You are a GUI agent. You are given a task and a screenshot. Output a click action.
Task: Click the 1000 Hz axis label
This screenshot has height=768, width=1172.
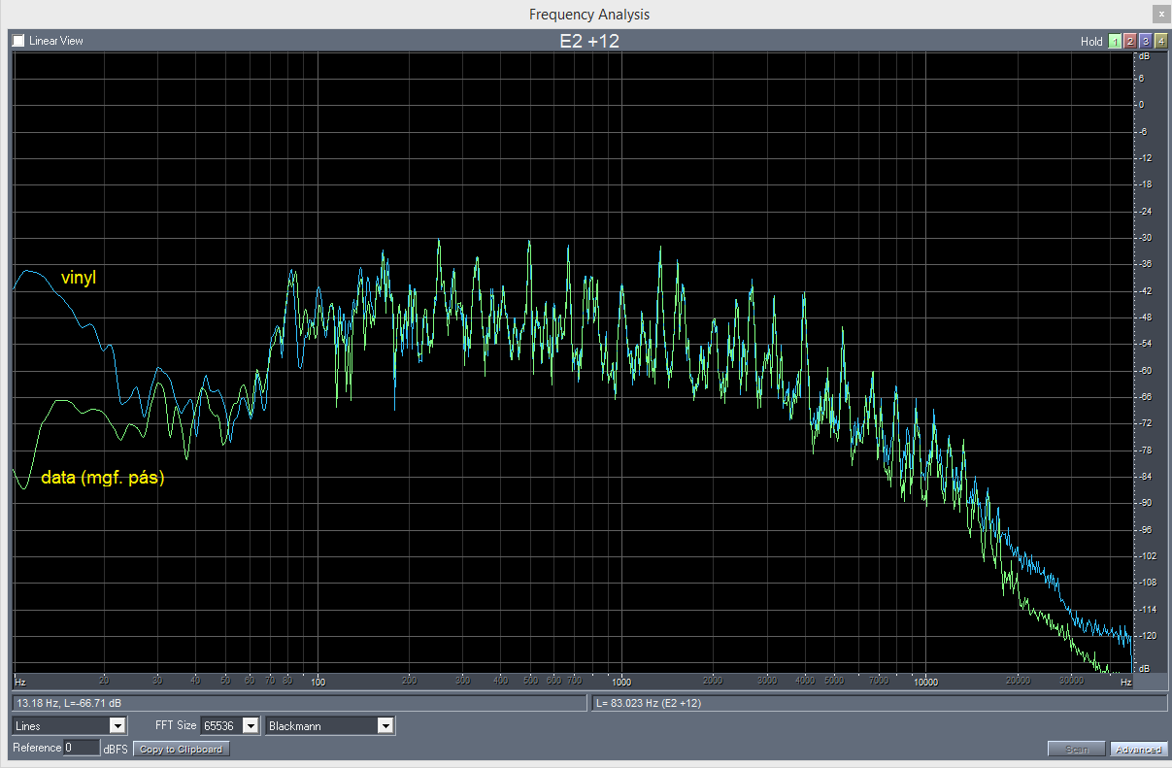[x=621, y=682]
